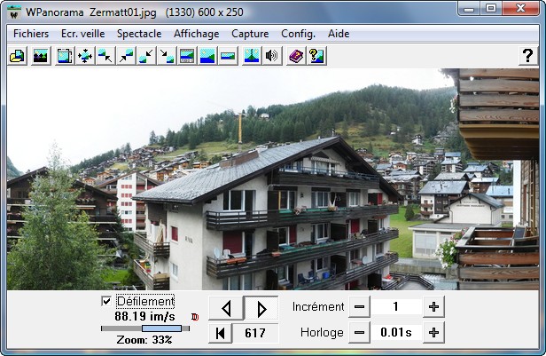Image resolution: width=546 pixels, height=356 pixels.
Task: Increase Horloge with the plus button
Action: click(x=433, y=333)
